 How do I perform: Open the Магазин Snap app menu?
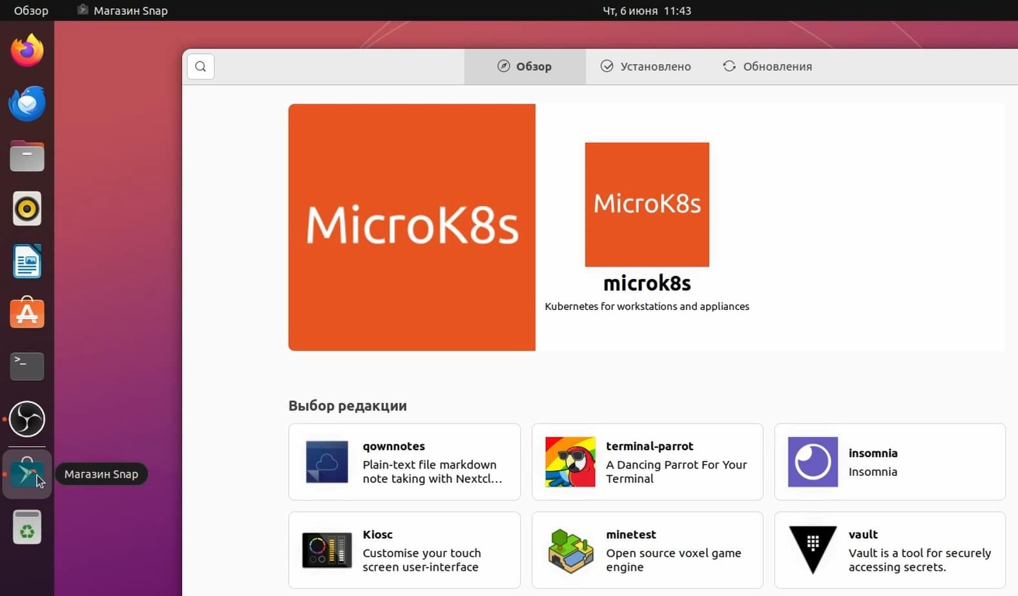(122, 10)
